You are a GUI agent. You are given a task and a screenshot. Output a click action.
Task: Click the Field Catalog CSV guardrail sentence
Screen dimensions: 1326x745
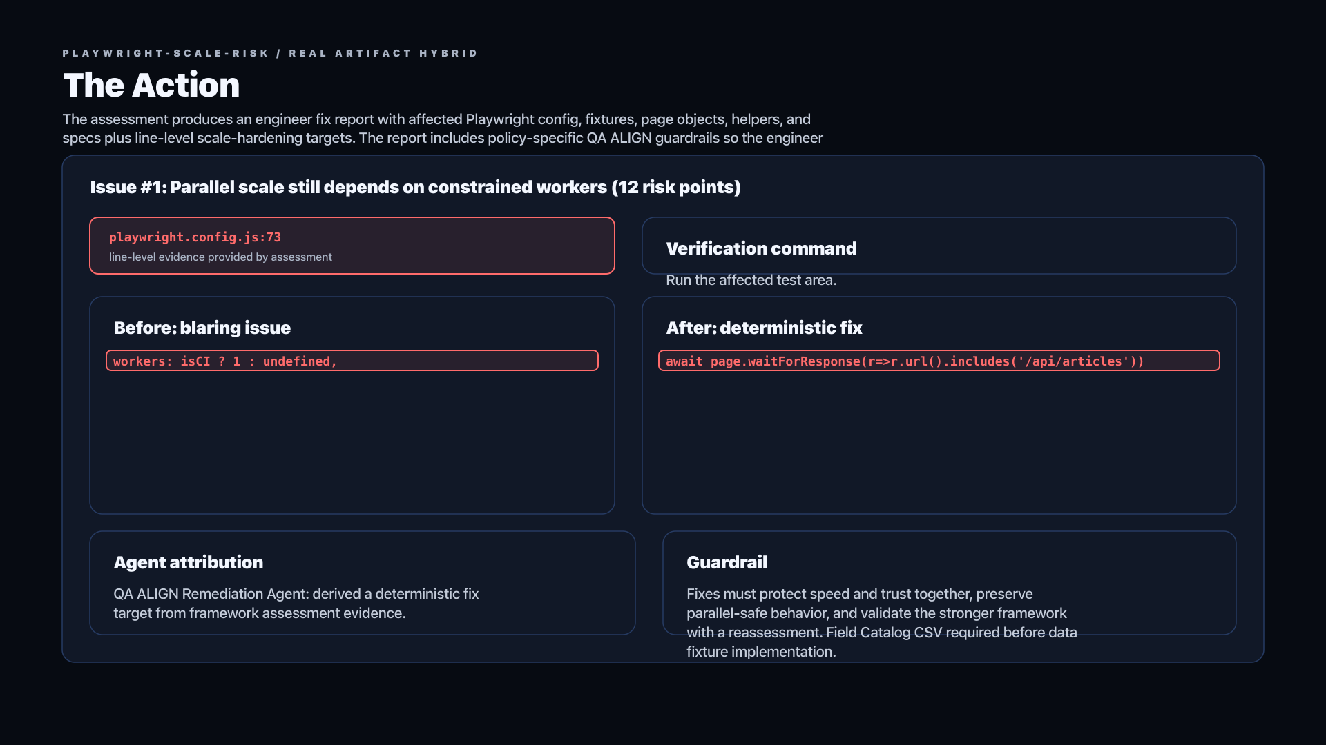click(882, 642)
